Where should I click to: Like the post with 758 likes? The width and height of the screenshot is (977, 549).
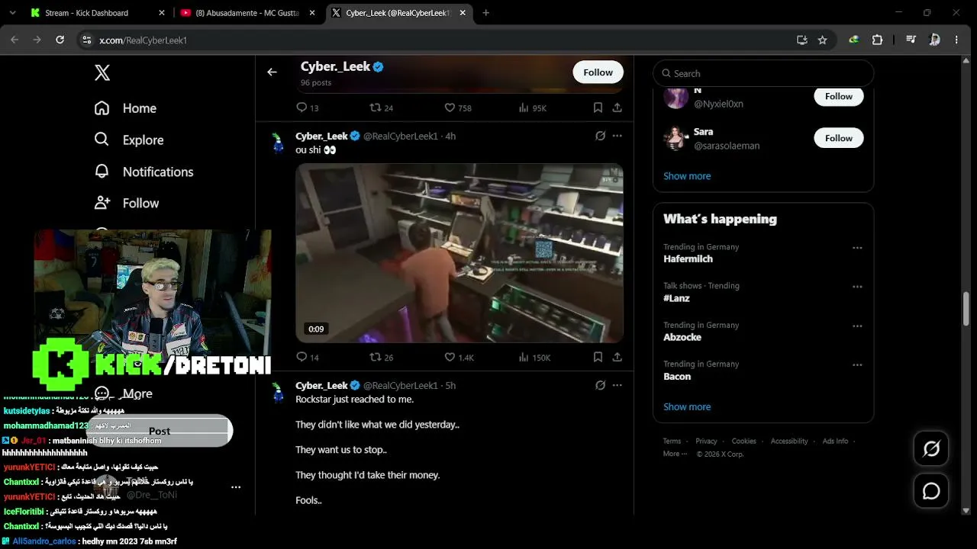click(x=458, y=108)
